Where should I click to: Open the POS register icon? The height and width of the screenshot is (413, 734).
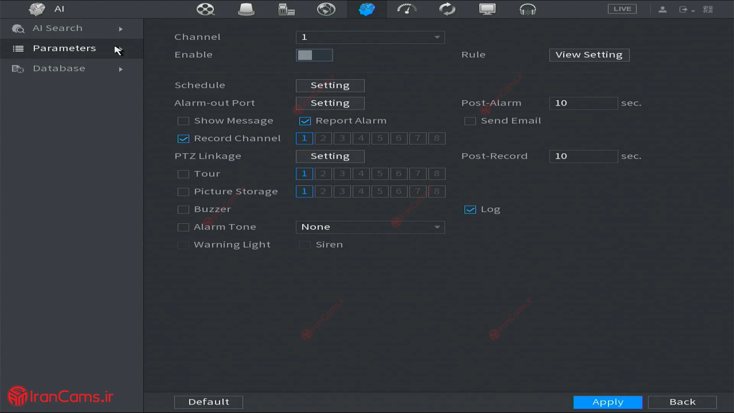coord(286,9)
